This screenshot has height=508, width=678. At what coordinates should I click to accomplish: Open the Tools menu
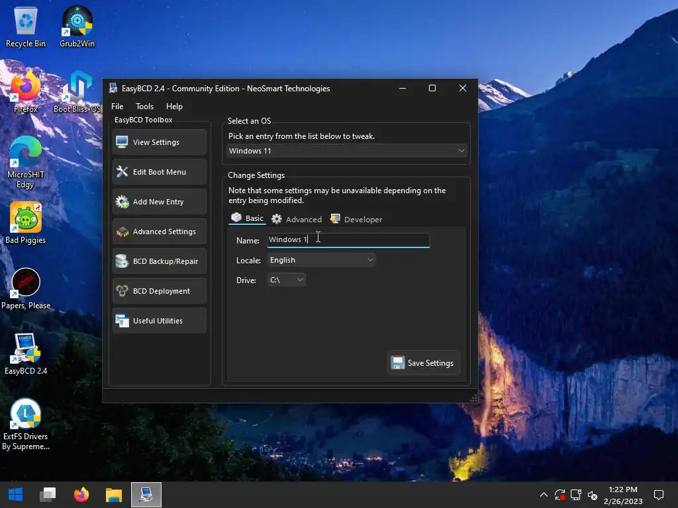coord(144,106)
